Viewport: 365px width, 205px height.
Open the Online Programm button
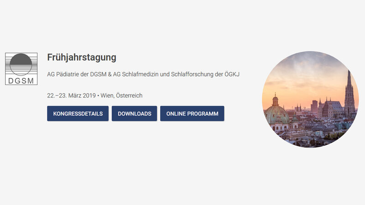pyautogui.click(x=192, y=113)
